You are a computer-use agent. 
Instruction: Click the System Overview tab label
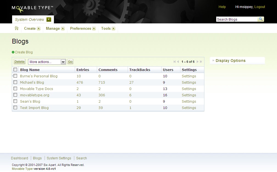tap(29, 20)
